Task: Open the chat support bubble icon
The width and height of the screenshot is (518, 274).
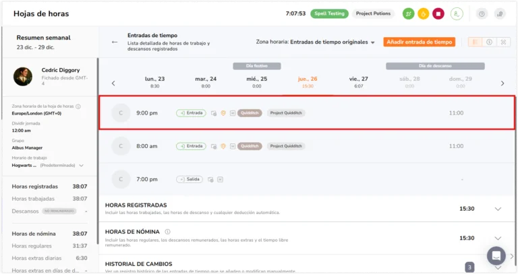Action: (496, 256)
